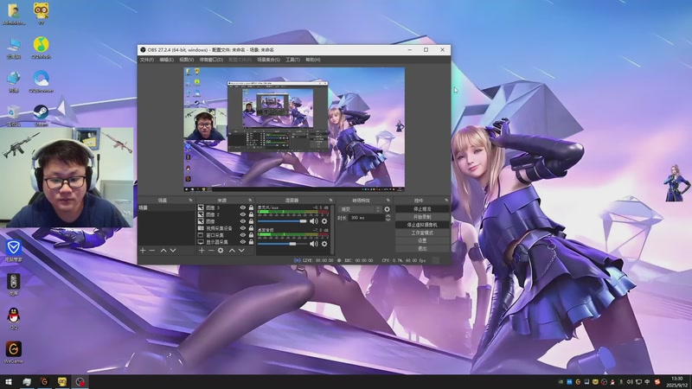The height and width of the screenshot is (389, 692).
Task: Open the Docks (停靠窗口) menu
Action: tap(211, 60)
